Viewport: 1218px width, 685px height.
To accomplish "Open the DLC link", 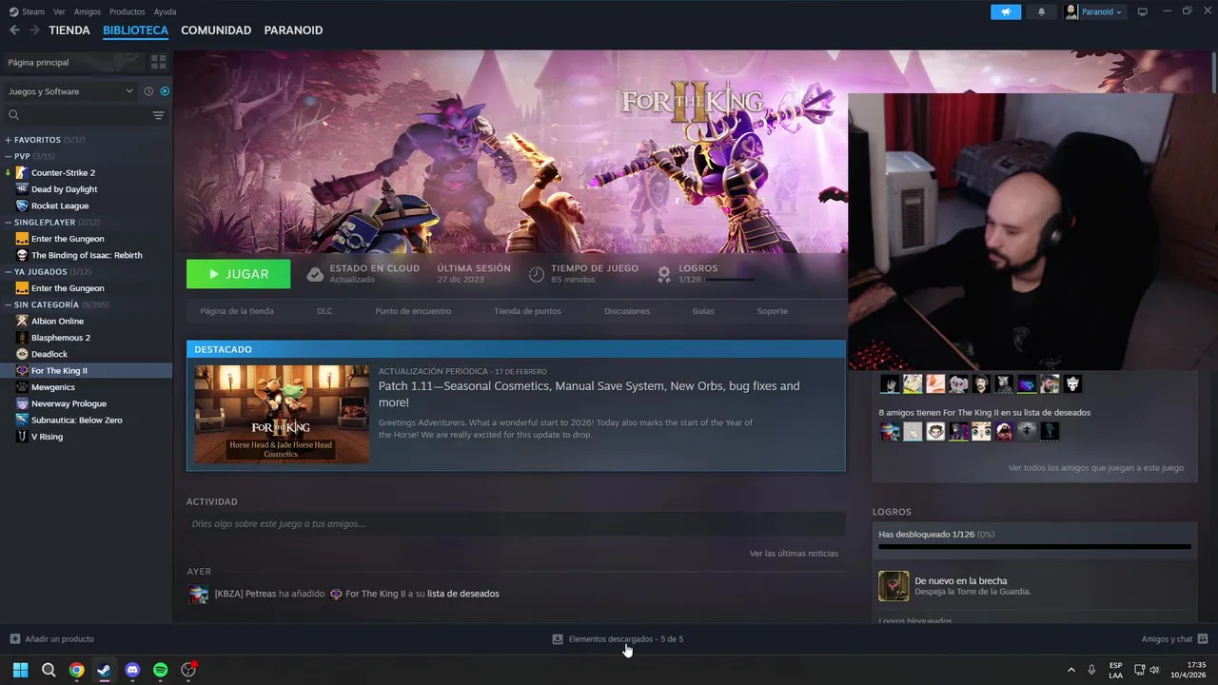I will (324, 311).
